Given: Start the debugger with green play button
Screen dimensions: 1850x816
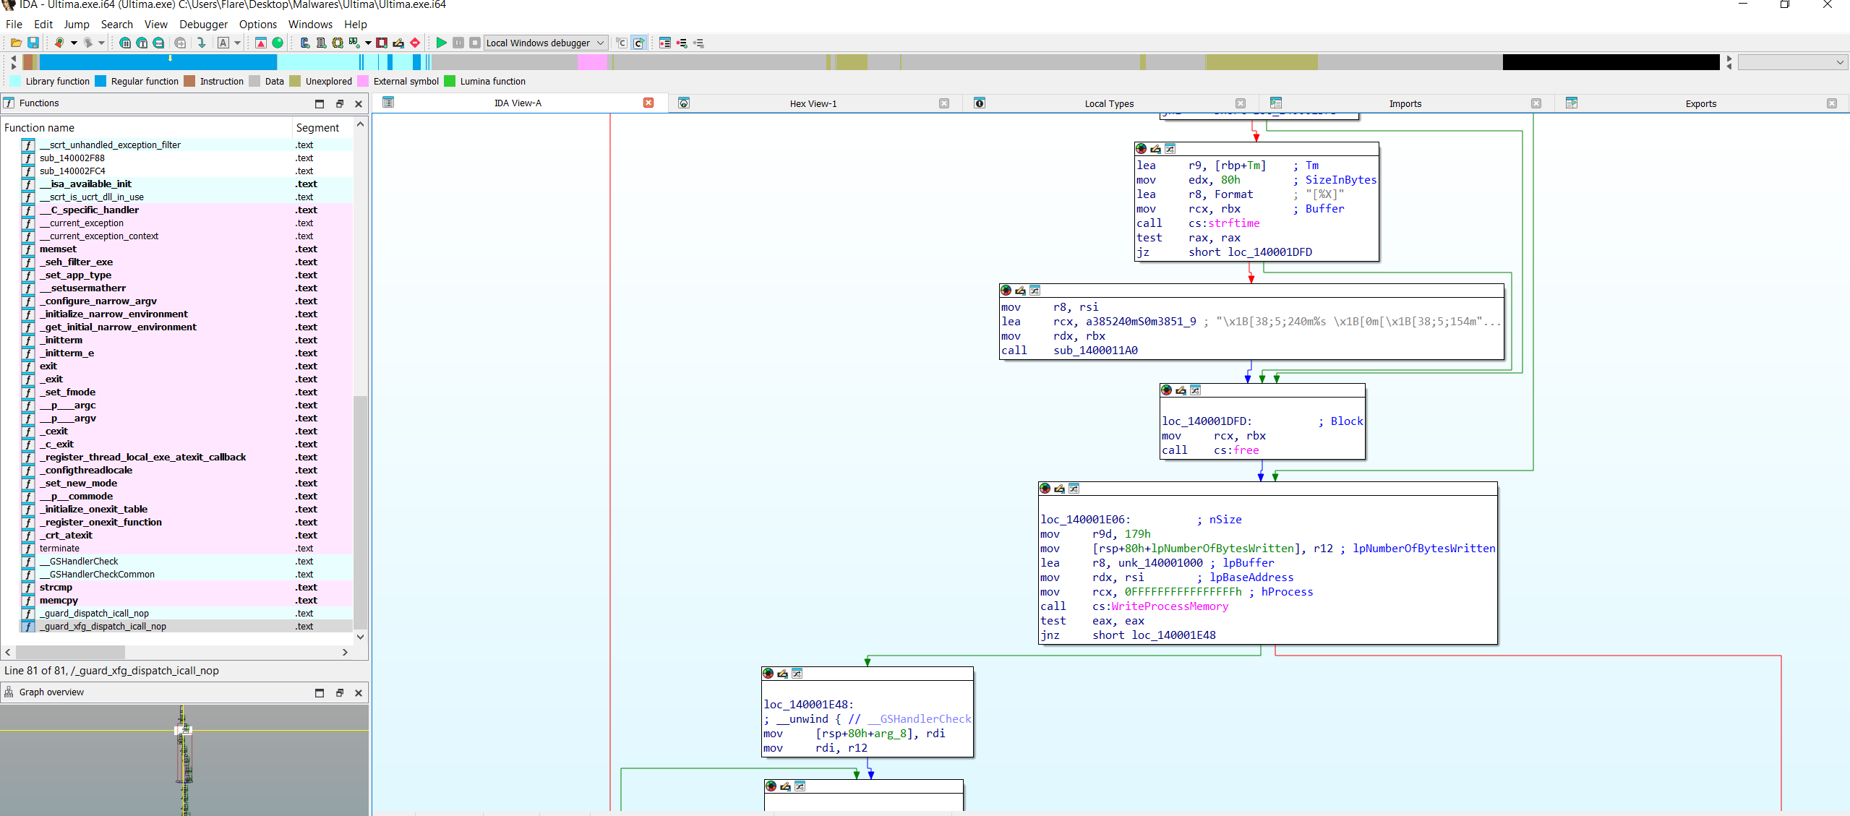Looking at the screenshot, I should [x=441, y=43].
